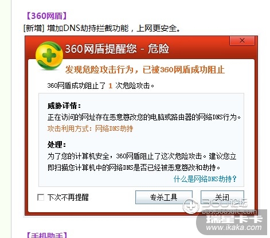Image resolution: width=270 pixels, height=238 pixels.
Task: Click the 【360网盾】 purple heading
Action: pos(46,16)
